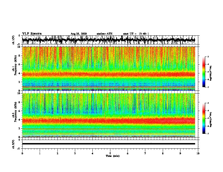Click the ch.2 colorbar "log(PSD)" label
The image size is (223, 172).
coord(211,119)
